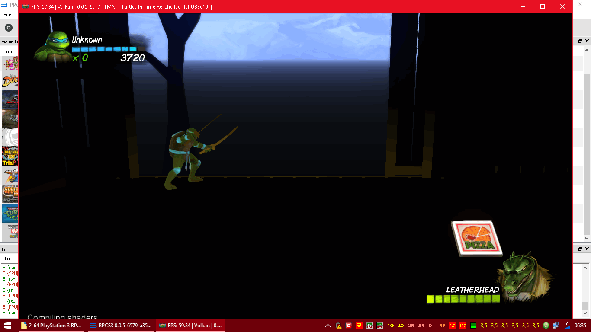Select the SPU error line in the log
The height and width of the screenshot is (332, 591).
click(10, 273)
